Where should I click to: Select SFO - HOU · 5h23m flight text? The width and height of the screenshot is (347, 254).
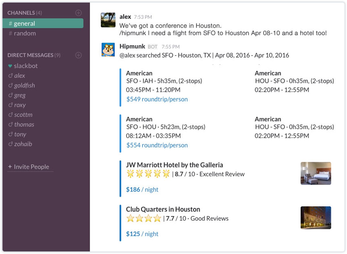166,127
